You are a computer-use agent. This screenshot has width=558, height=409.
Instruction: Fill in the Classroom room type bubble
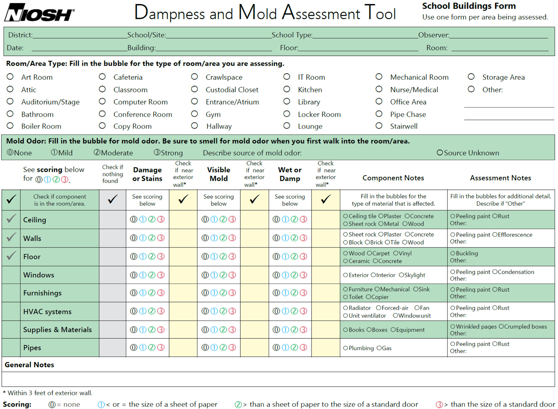[102, 89]
